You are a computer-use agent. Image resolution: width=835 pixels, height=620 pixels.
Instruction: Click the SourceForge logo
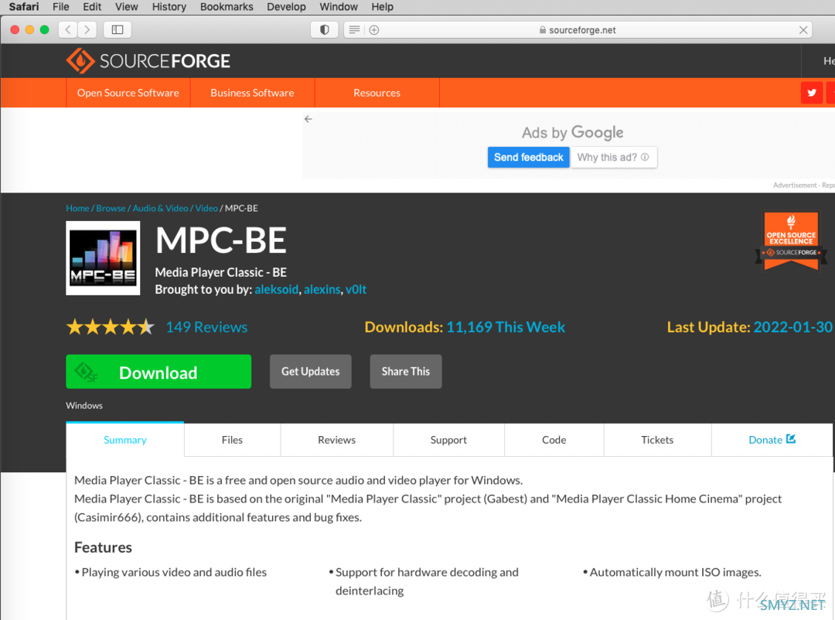(148, 61)
